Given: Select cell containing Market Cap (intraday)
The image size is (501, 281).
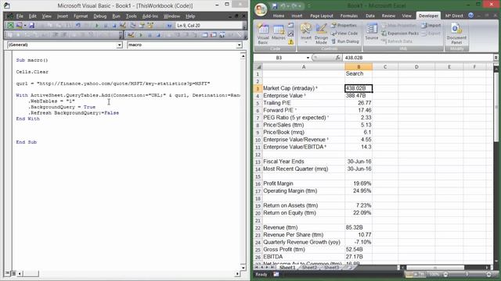Looking at the screenshot, I should coord(304,88).
